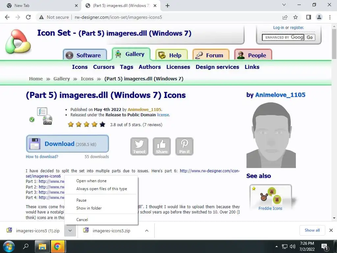Click the Tweet share button
The image size is (337, 253).
click(x=139, y=147)
